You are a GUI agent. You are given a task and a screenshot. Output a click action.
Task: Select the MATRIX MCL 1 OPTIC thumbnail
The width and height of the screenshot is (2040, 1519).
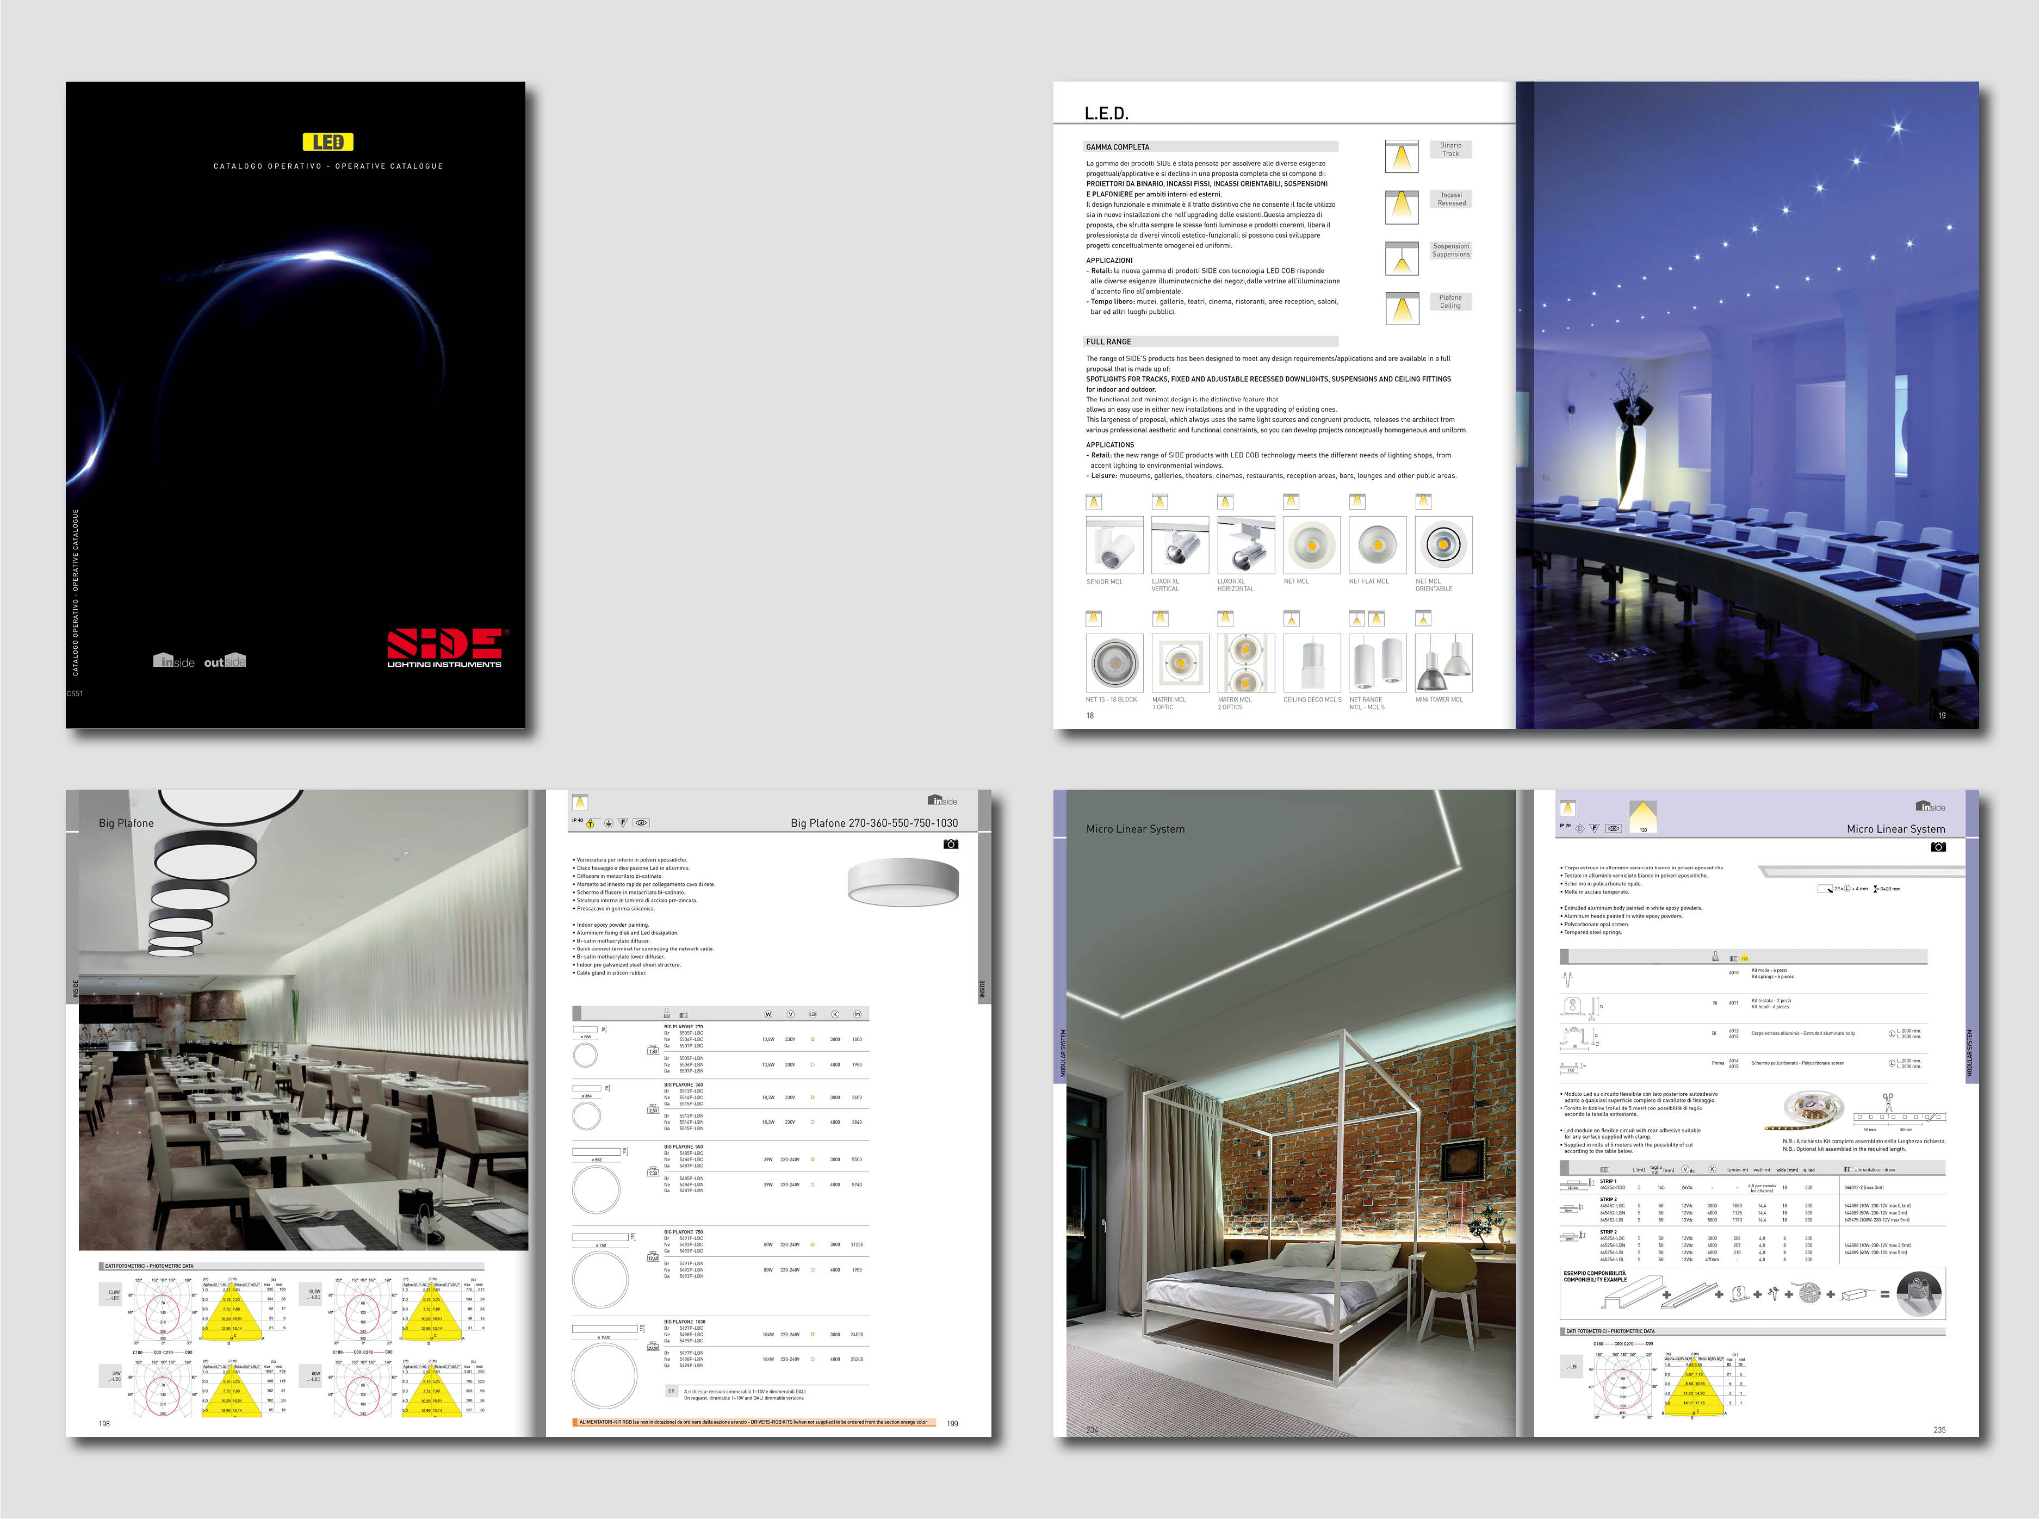[1180, 663]
